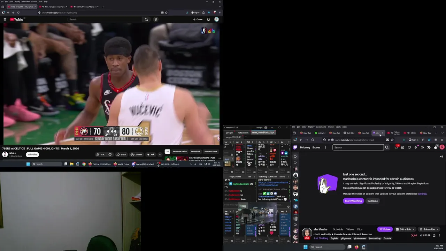Open YouTube account avatar menu
Image resolution: width=446 pixels, height=251 pixels.
pos(216,20)
